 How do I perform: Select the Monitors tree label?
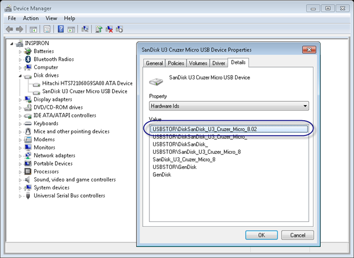click(44, 147)
